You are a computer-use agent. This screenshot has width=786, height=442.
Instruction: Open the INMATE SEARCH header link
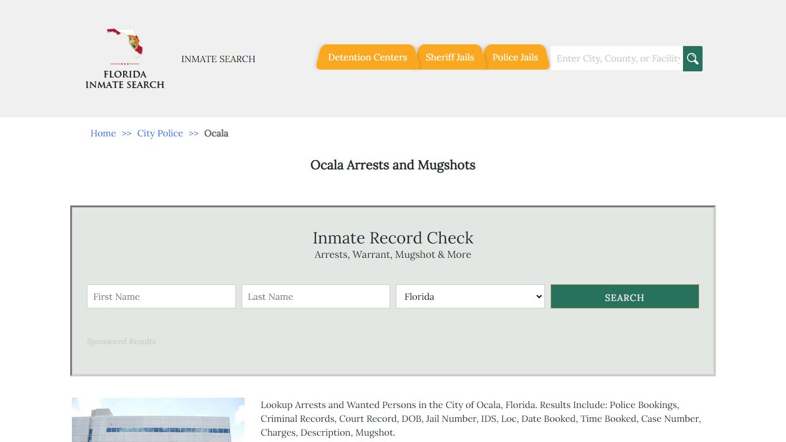[x=218, y=59]
